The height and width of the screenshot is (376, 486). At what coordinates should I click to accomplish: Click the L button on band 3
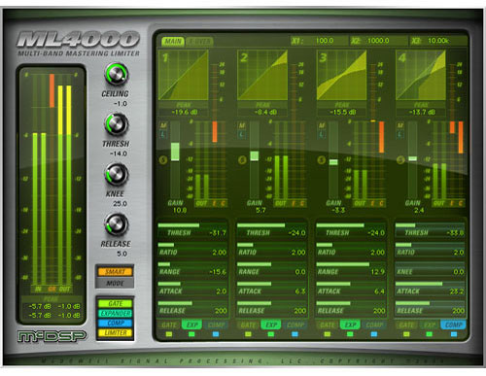click(x=321, y=134)
